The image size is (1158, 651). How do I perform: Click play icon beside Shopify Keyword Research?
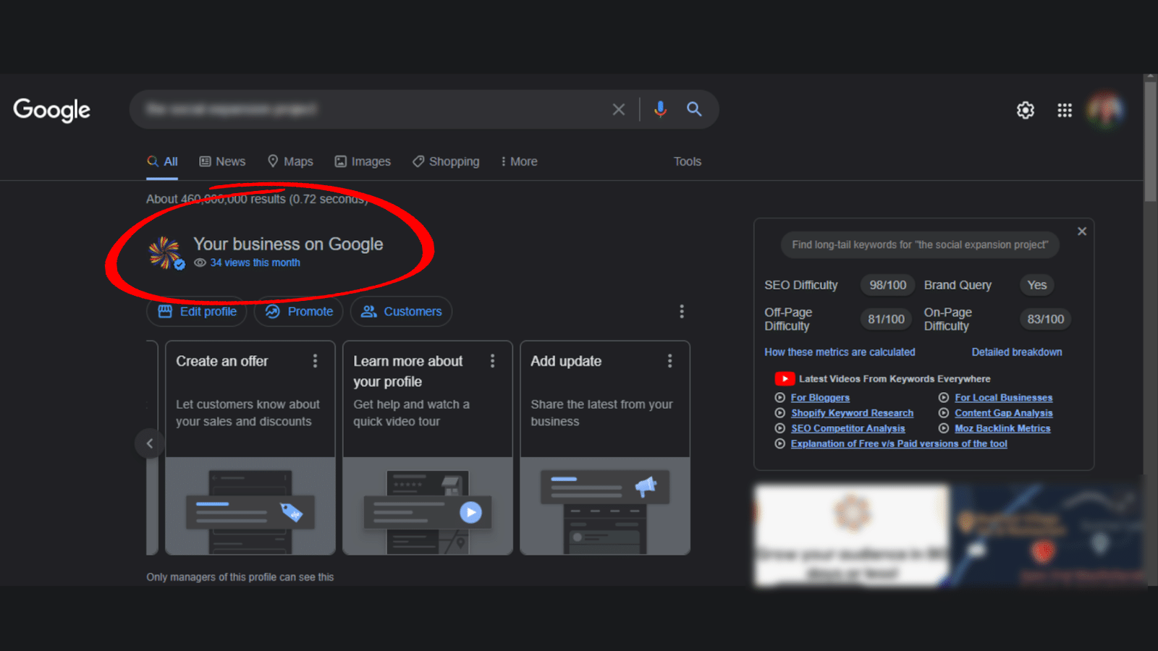pos(779,413)
